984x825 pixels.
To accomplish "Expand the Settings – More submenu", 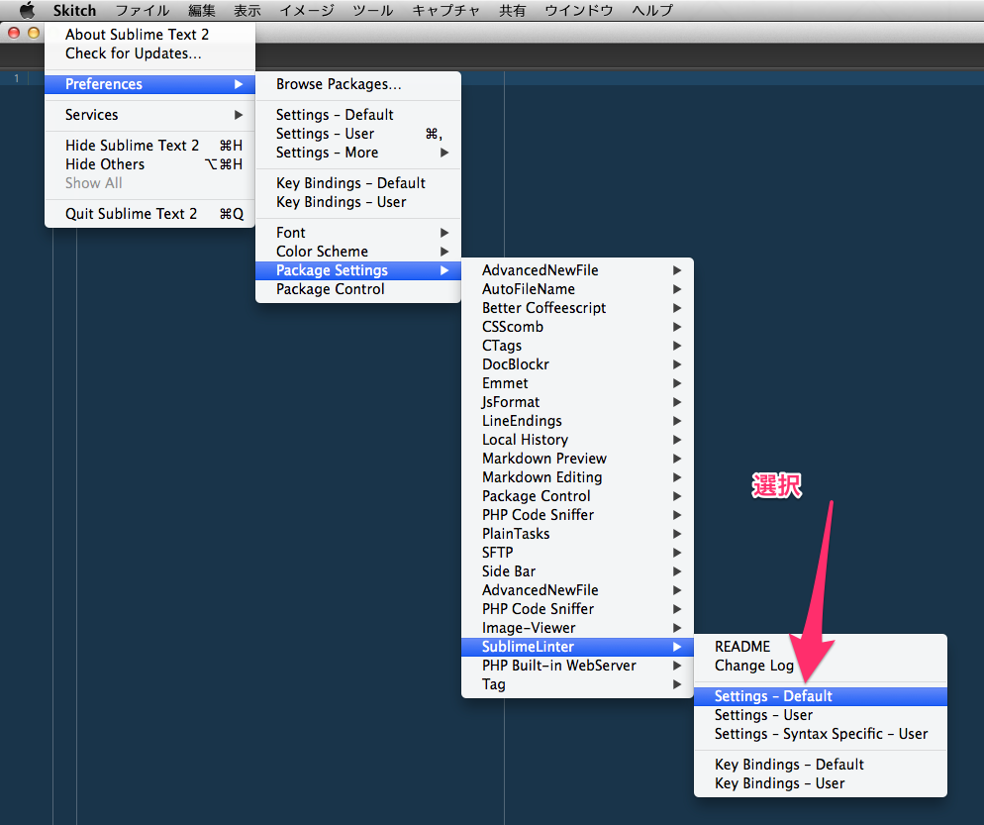I will click(358, 153).
